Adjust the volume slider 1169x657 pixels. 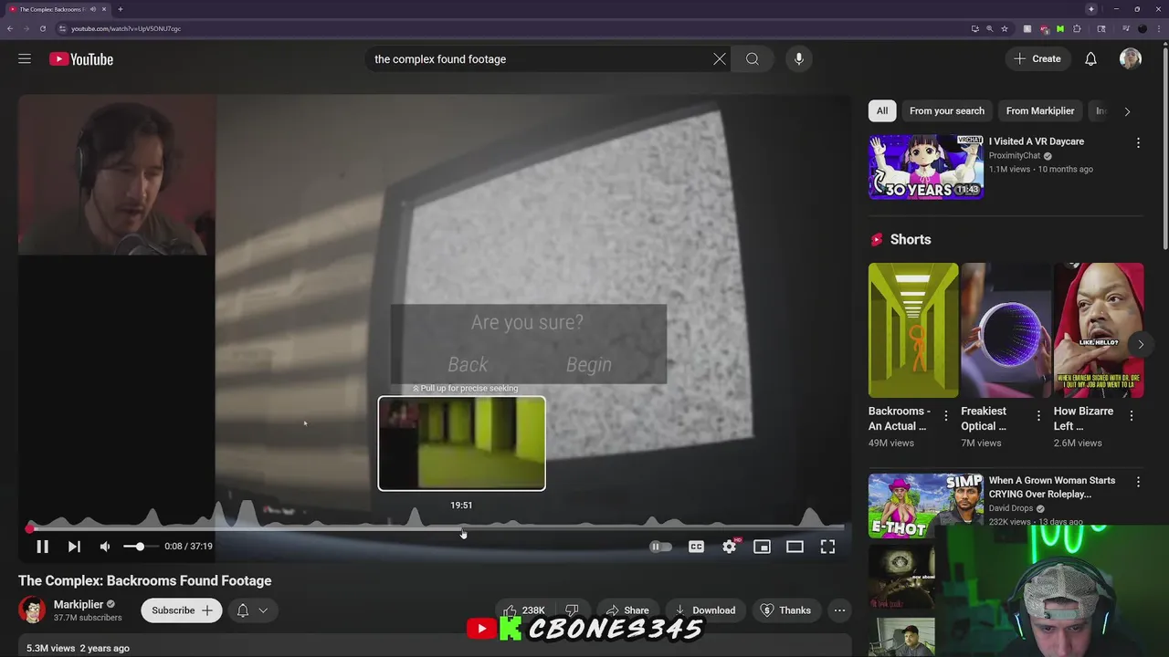click(x=140, y=547)
